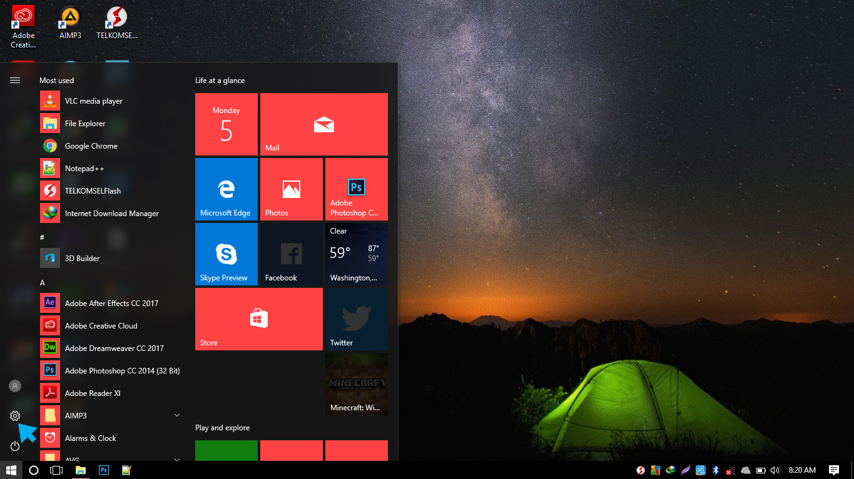This screenshot has width=854, height=479.
Task: Click the 'A' letter header in app list
Action: (x=43, y=283)
